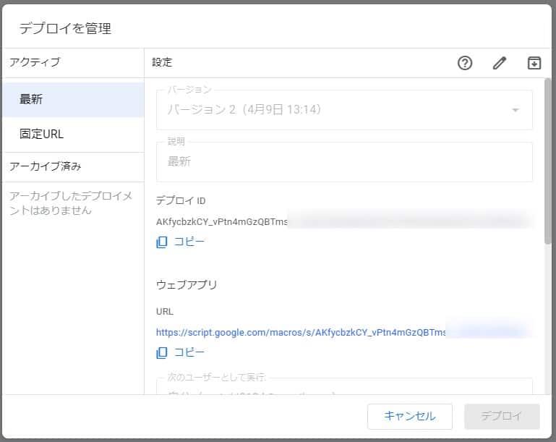This screenshot has width=556, height=442.
Task: Click the copy icon below デプロイ ID
Action: pos(162,242)
